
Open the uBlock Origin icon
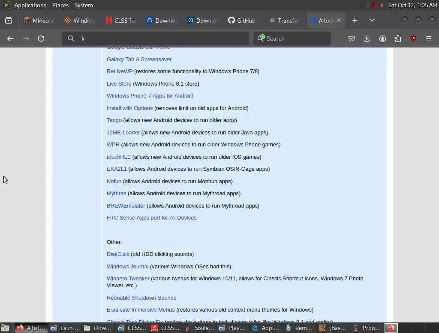(413, 39)
